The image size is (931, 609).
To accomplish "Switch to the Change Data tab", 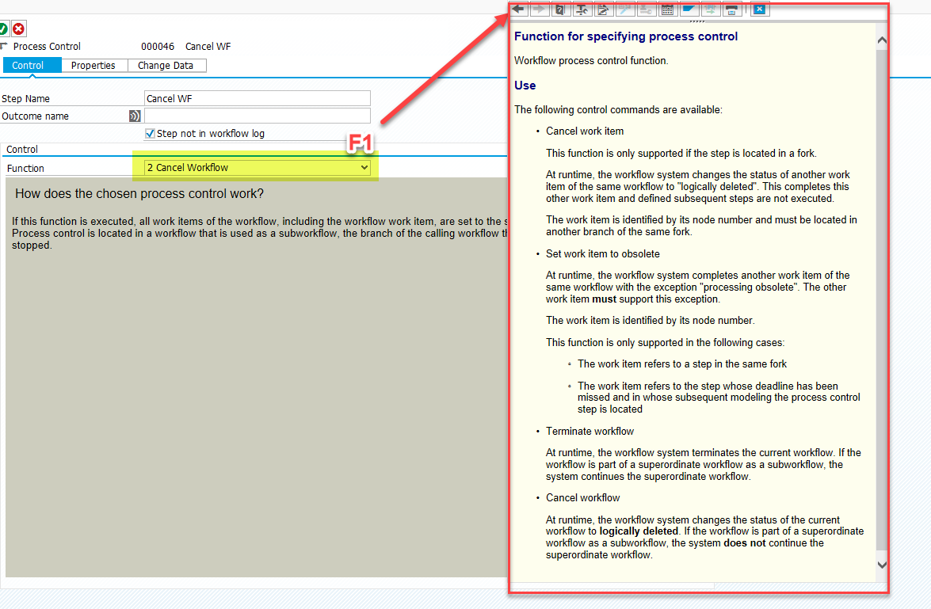I will click(166, 65).
